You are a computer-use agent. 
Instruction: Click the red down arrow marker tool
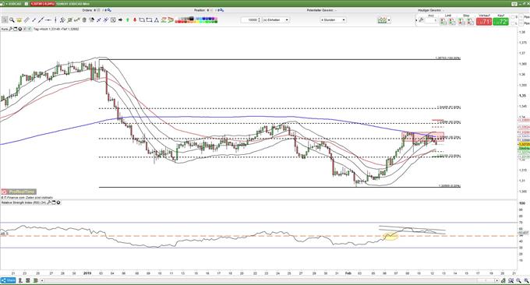coord(135,20)
